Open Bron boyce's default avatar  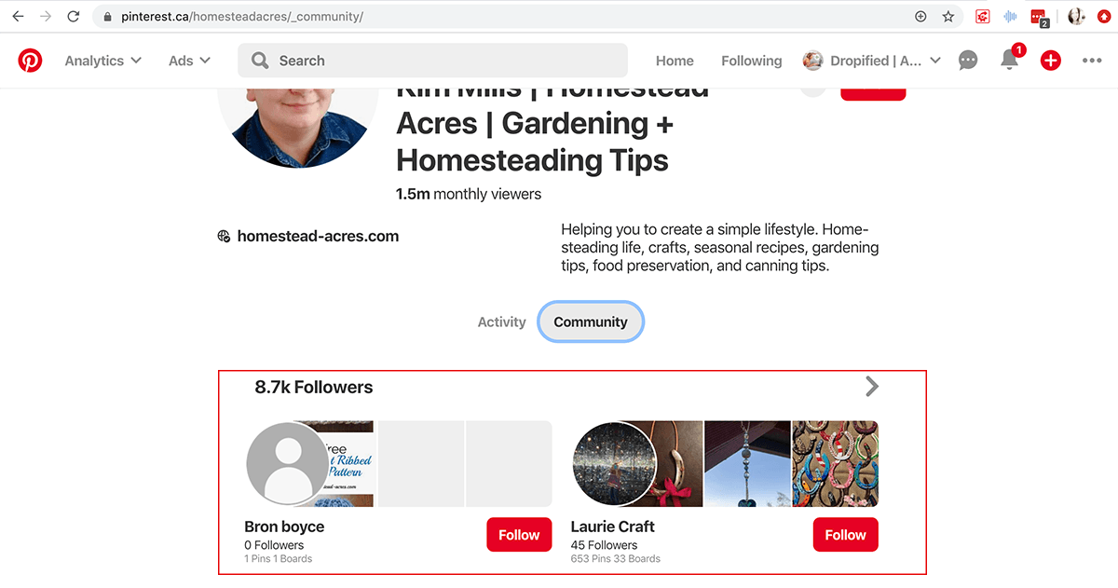pos(288,464)
